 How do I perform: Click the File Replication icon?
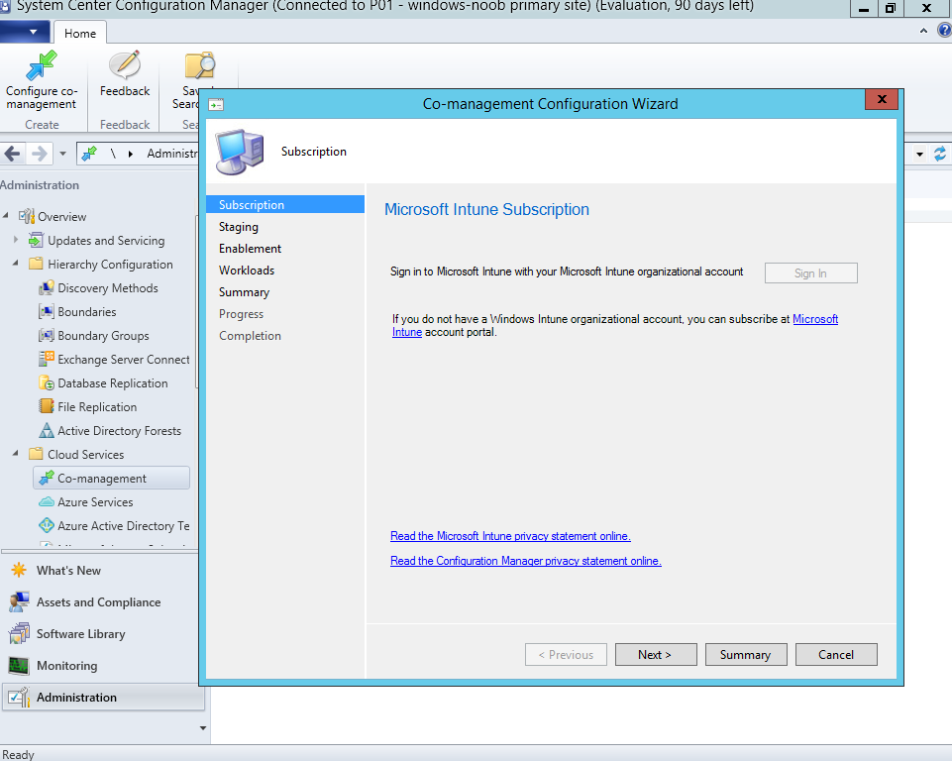pyautogui.click(x=47, y=406)
